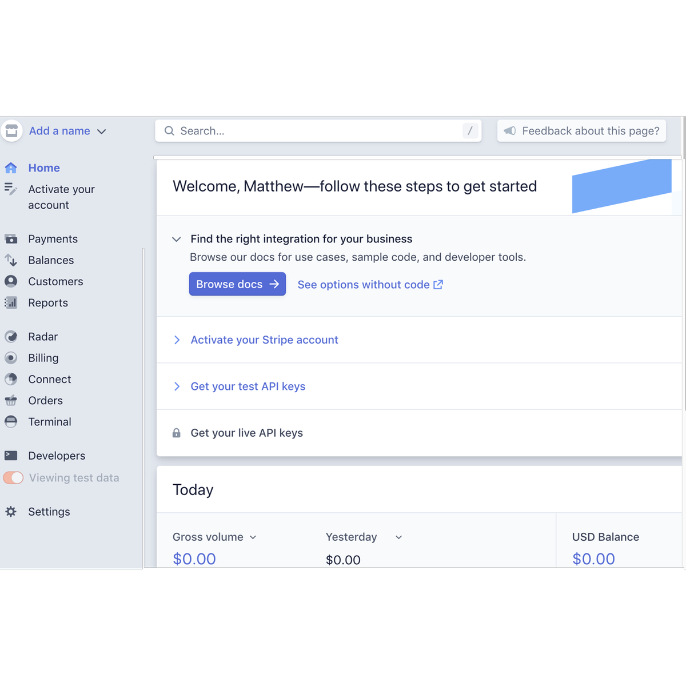The height and width of the screenshot is (686, 686).
Task: Collapse Find the right integration section
Action: click(177, 240)
